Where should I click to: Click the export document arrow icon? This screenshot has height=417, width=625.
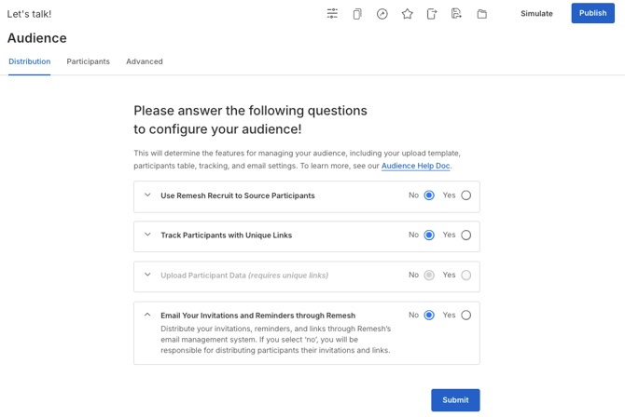(432, 14)
